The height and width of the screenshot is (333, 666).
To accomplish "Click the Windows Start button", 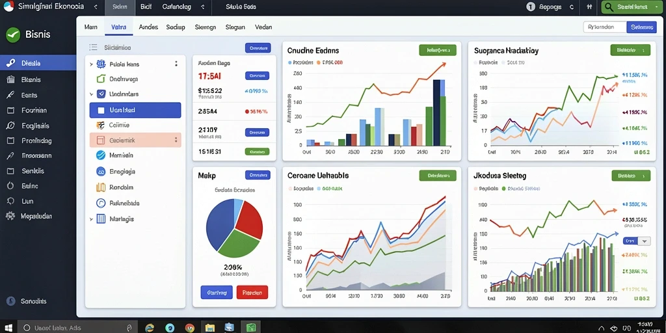I will pyautogui.click(x=8, y=328).
